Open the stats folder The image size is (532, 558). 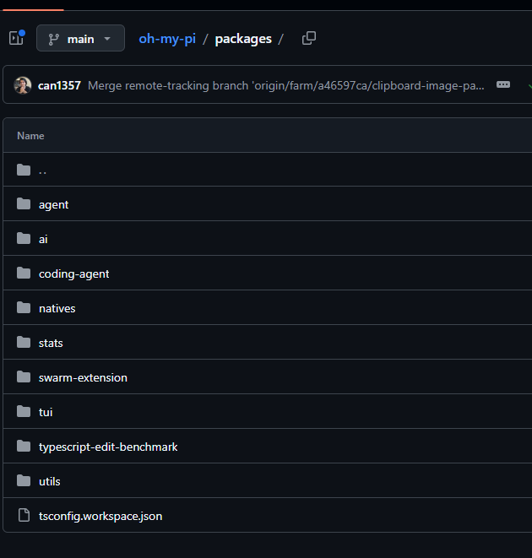tap(51, 343)
